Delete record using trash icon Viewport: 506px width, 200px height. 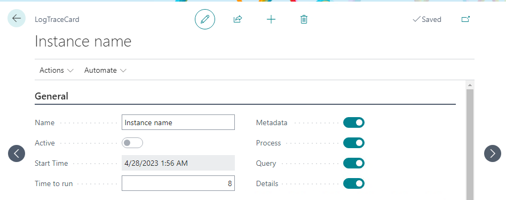304,19
